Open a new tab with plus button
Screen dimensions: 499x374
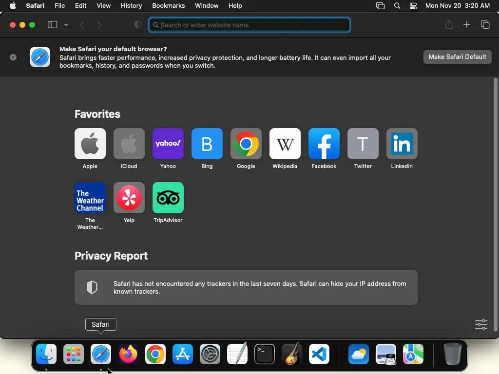(x=466, y=24)
